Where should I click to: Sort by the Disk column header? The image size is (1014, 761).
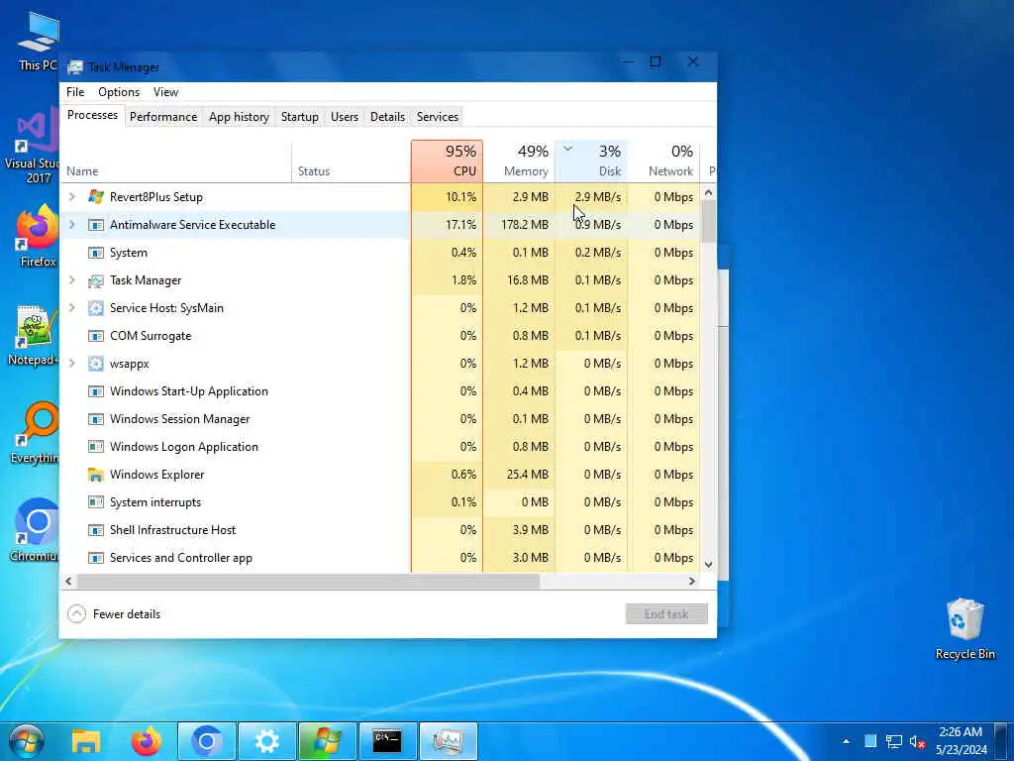click(x=592, y=162)
